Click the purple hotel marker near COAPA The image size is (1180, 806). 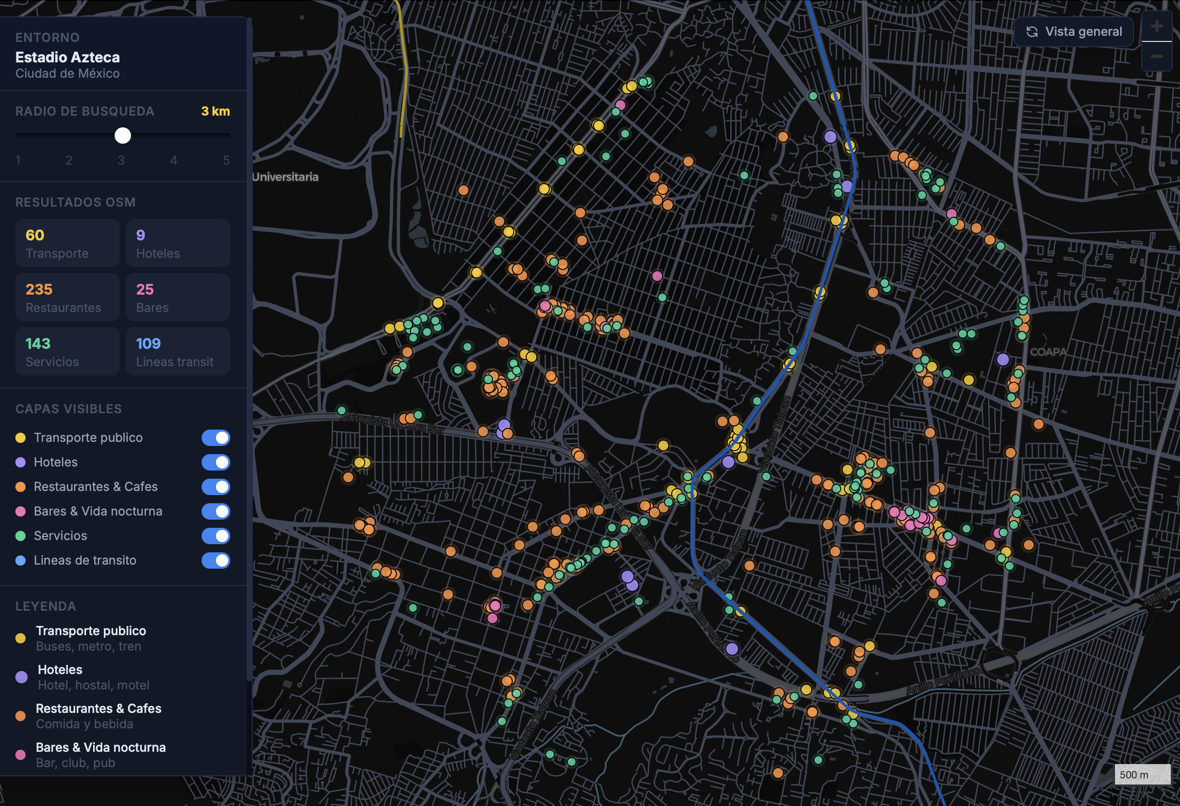tap(1003, 359)
